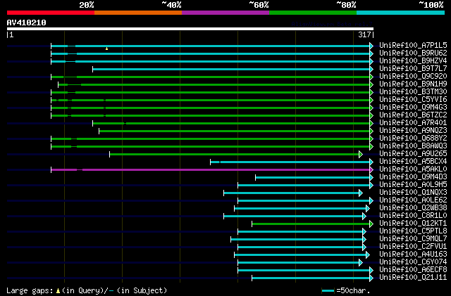This screenshot has width=451, height=296.
Task: Select the AV410210 query name
Action: (x=26, y=22)
